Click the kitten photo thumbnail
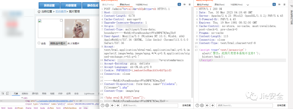Image resolution: width=293 pixels, height=109 pixels. click(x=77, y=28)
